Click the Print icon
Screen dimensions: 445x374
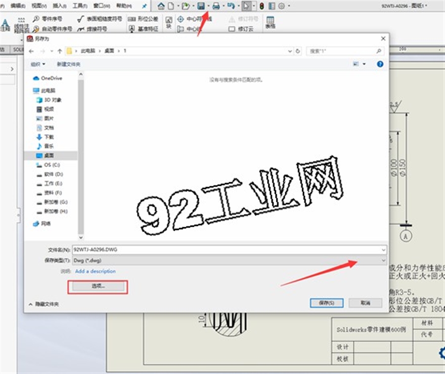[216, 6]
